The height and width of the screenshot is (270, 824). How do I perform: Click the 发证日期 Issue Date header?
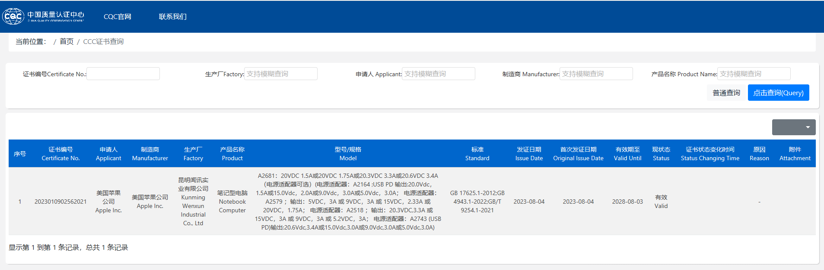(529, 154)
